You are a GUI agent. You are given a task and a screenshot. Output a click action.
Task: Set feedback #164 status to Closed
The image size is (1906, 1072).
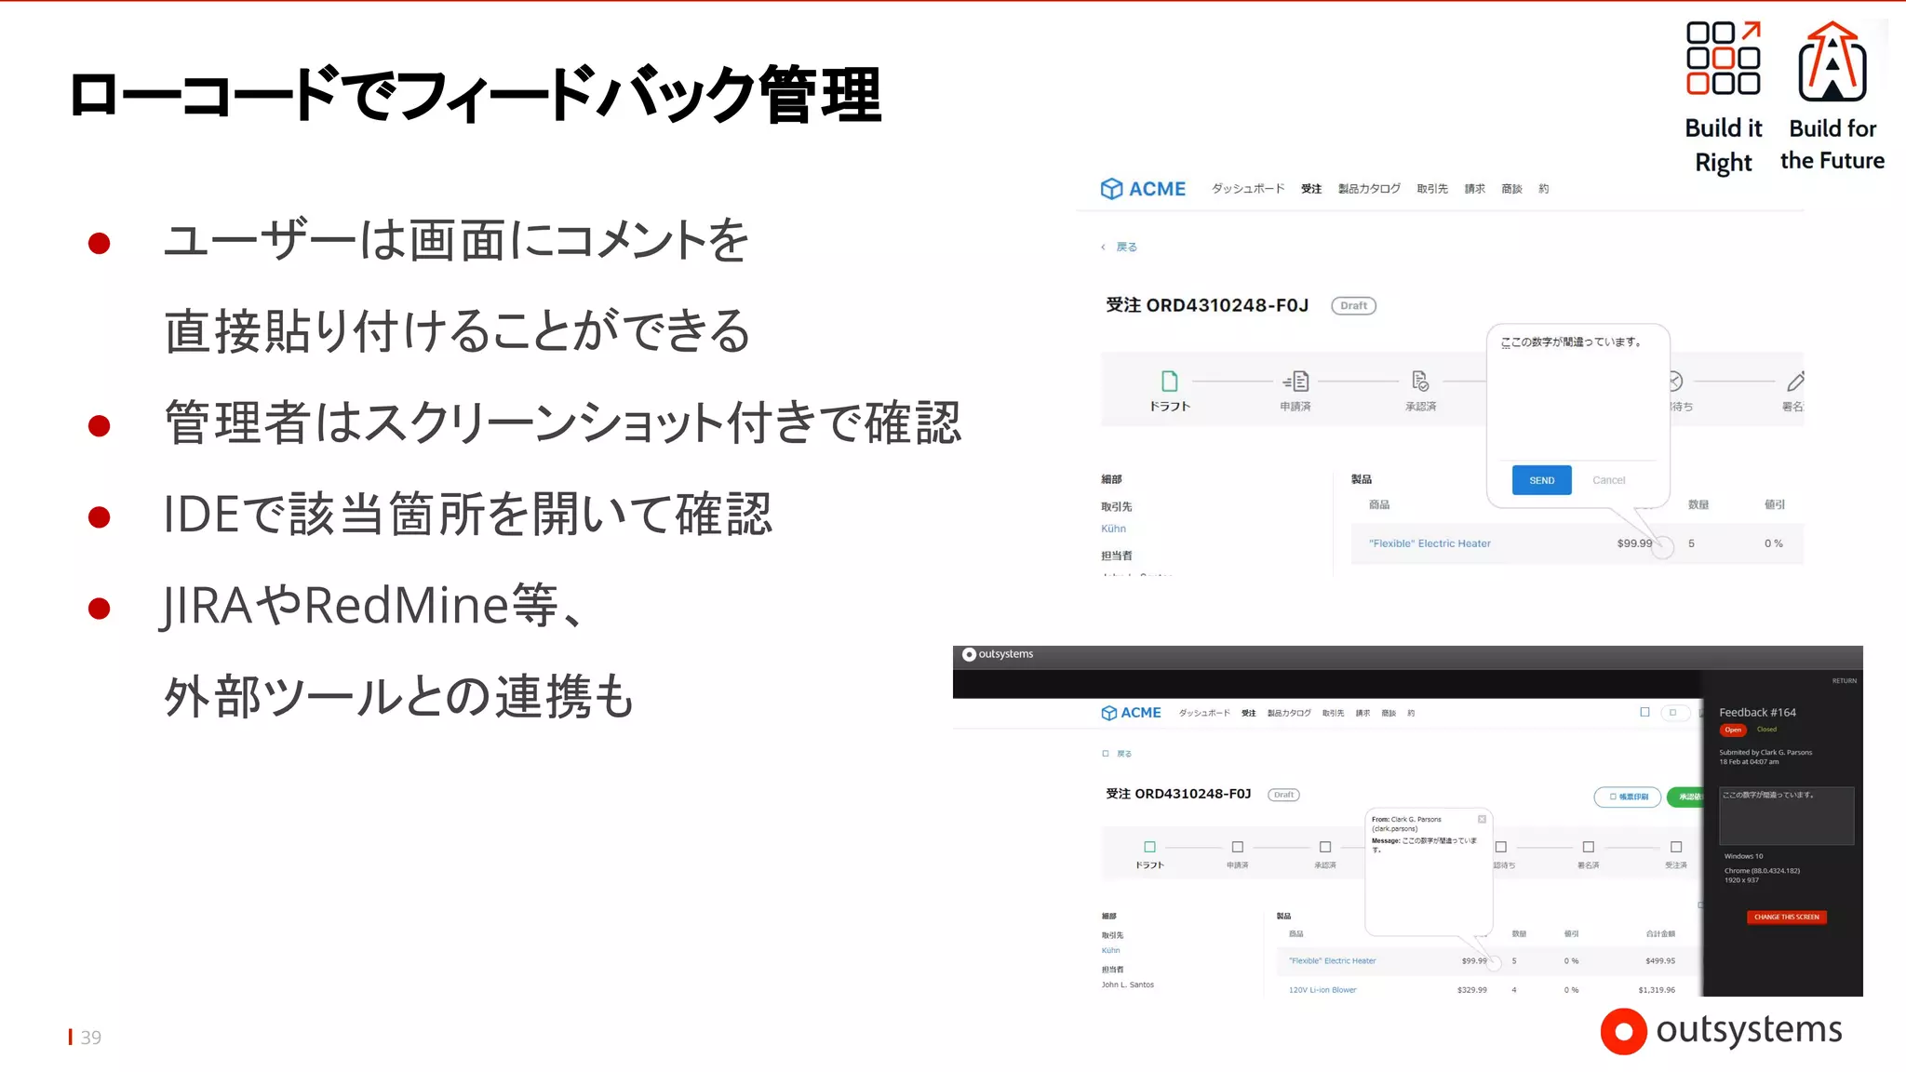pos(1766,730)
